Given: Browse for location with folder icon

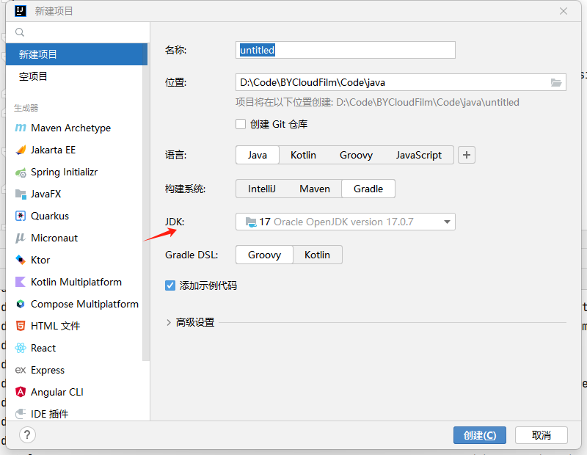Looking at the screenshot, I should [x=556, y=82].
